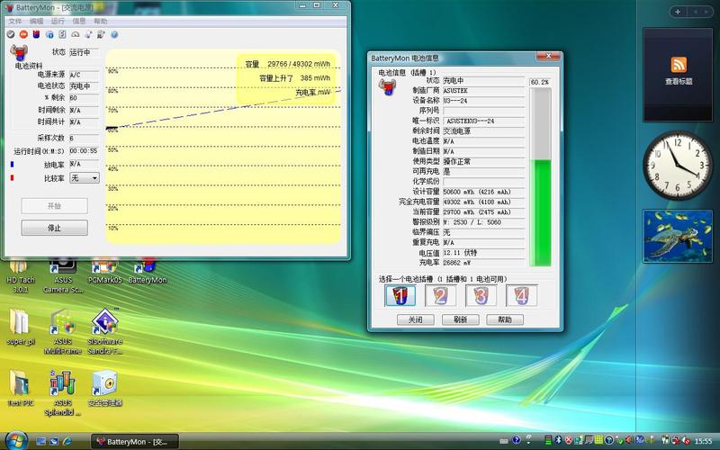The height and width of the screenshot is (450, 720).
Task: Open the 信息 menu
Action: click(79, 21)
